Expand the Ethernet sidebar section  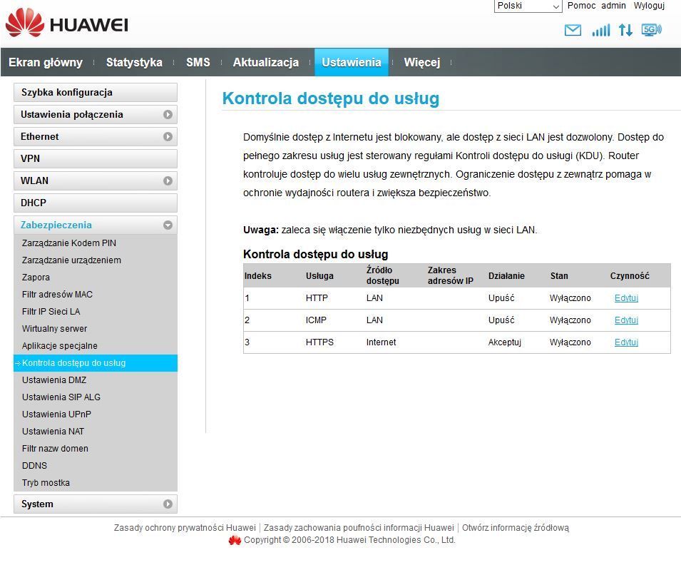(x=95, y=137)
